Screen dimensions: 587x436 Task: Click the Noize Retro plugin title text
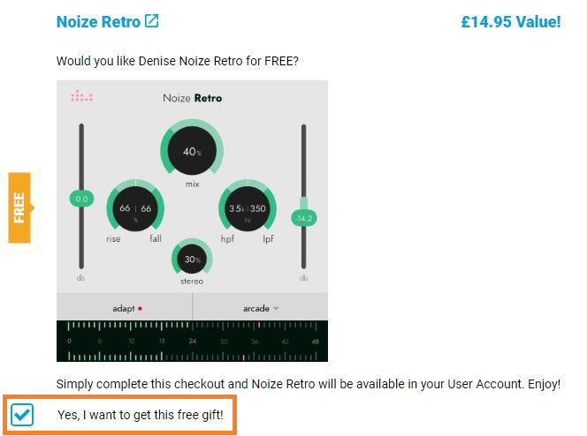[x=192, y=98]
